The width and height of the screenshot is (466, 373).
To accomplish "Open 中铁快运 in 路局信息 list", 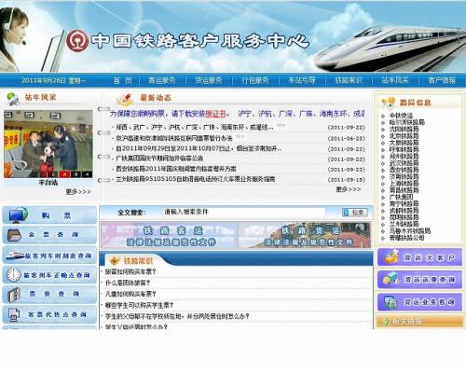I will click(401, 116).
